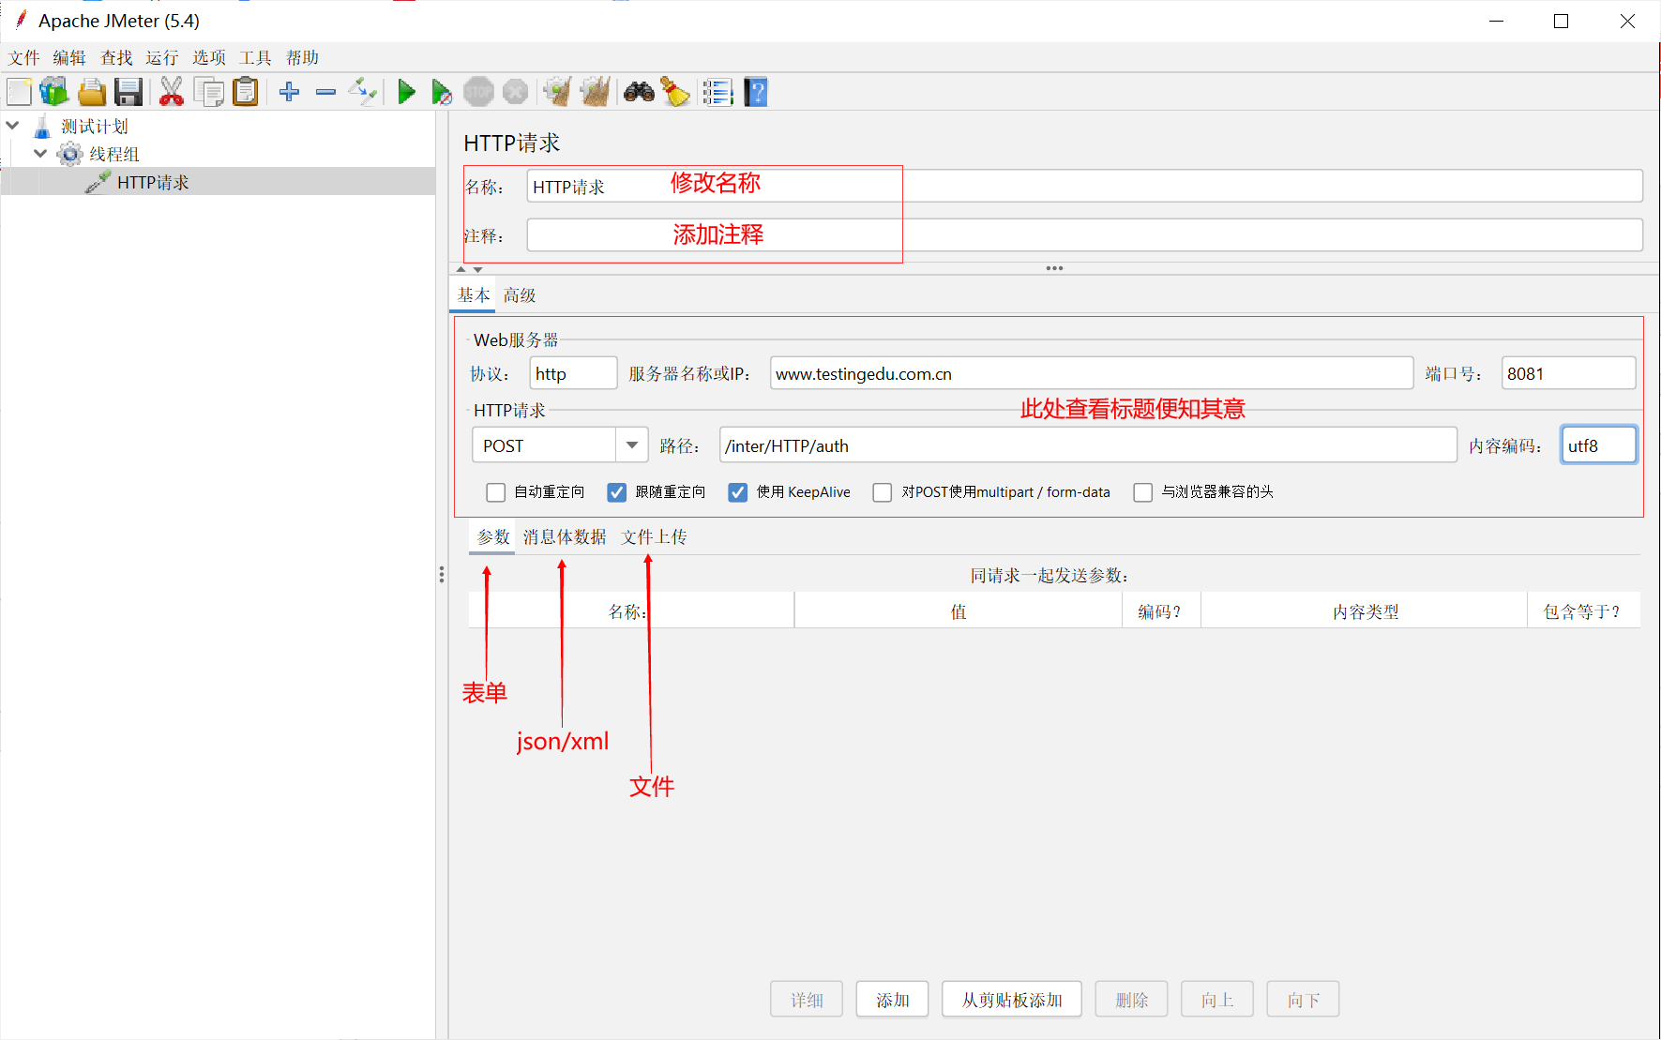This screenshot has width=1661, height=1040.
Task: Click the 内容编码 field with utf8
Action: [1598, 445]
